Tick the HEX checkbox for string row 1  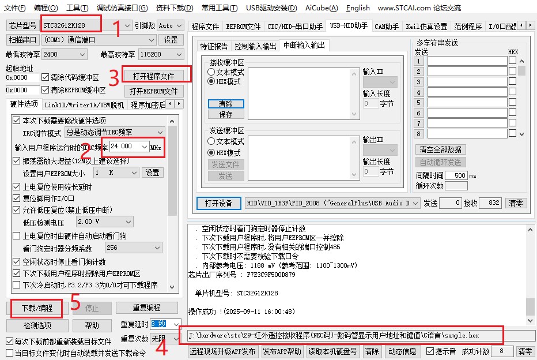click(x=512, y=61)
